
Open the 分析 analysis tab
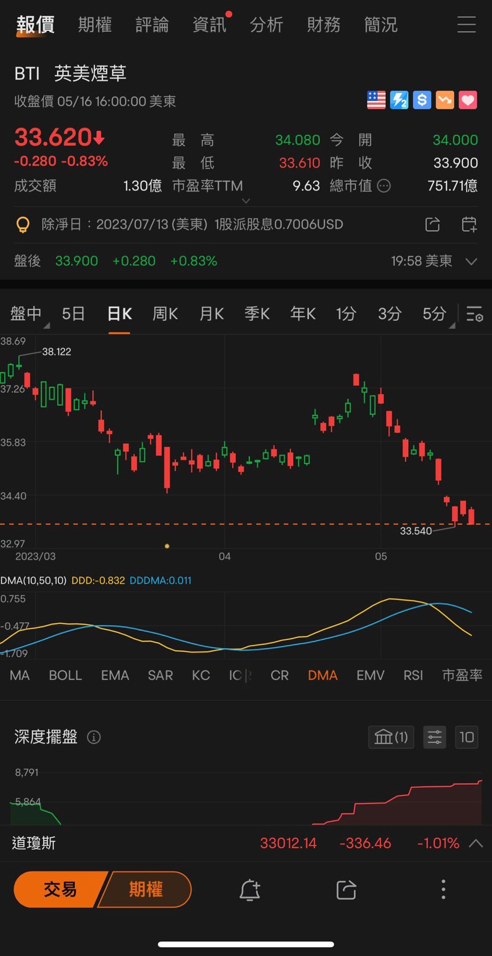pos(267,25)
